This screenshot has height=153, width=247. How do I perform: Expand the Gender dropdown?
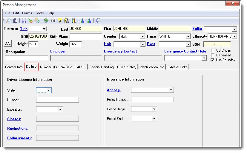click(x=142, y=37)
